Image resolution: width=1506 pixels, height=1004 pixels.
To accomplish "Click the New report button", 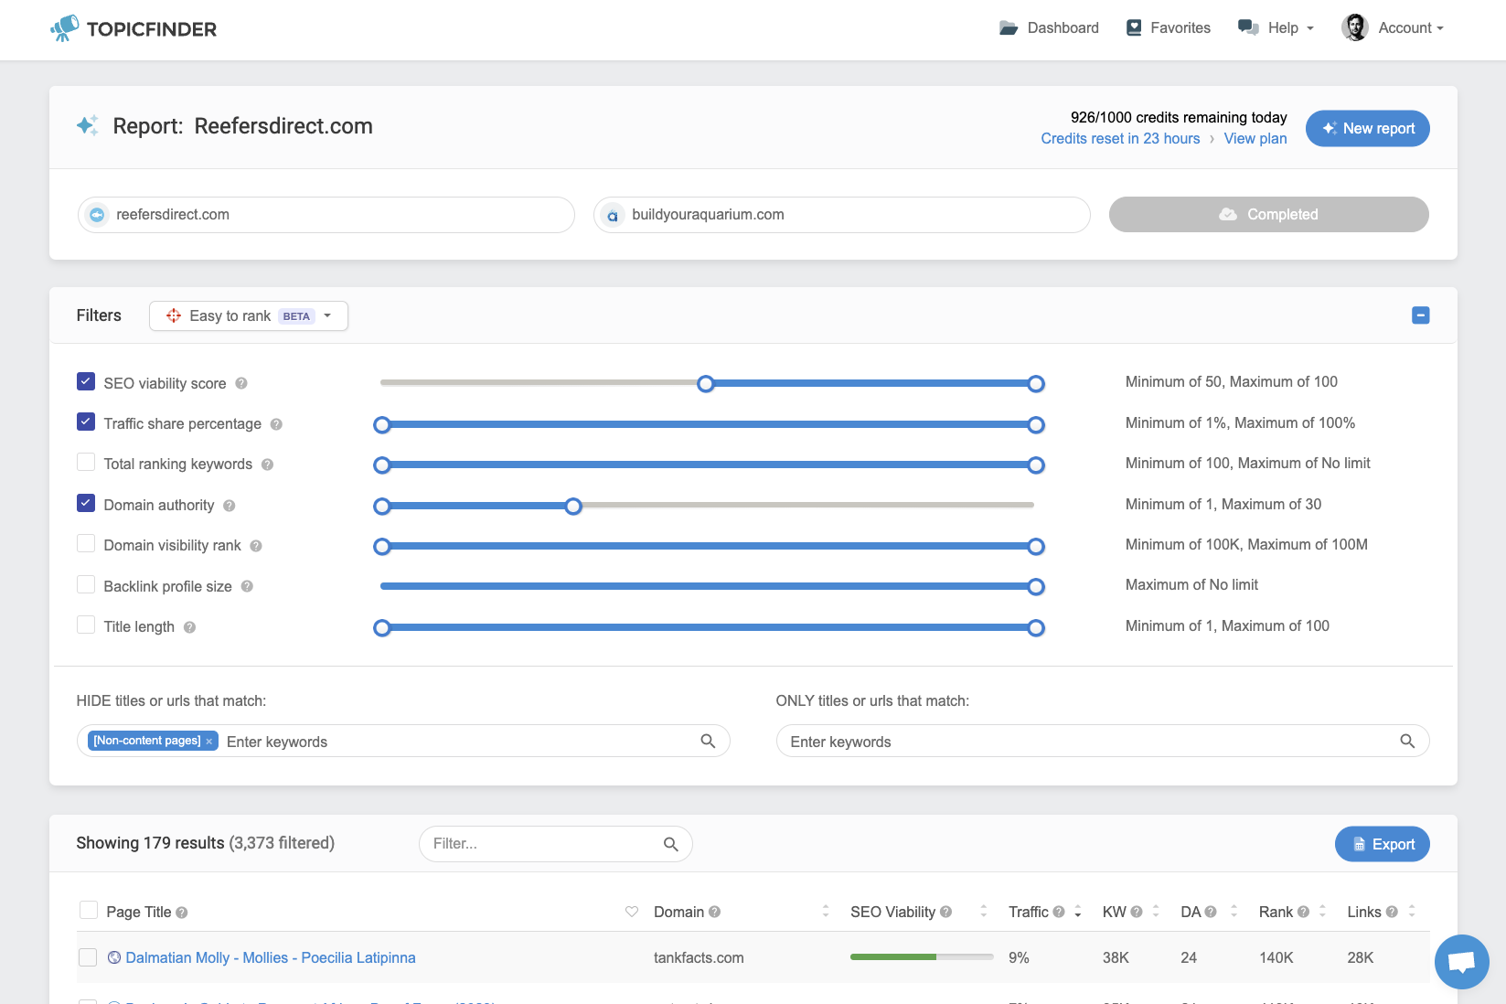I will click(1368, 128).
